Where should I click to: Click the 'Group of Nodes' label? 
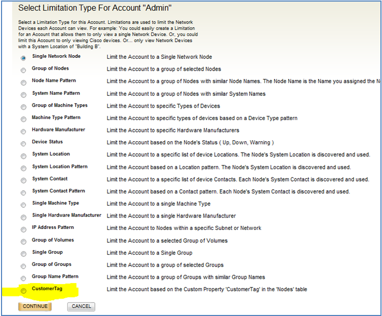point(50,69)
